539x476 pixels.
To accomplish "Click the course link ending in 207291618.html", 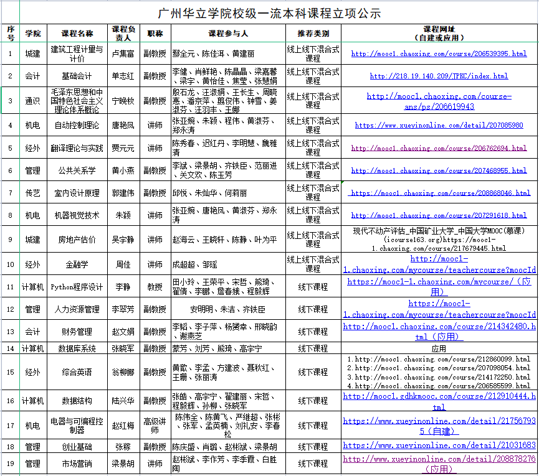I will (439, 215).
